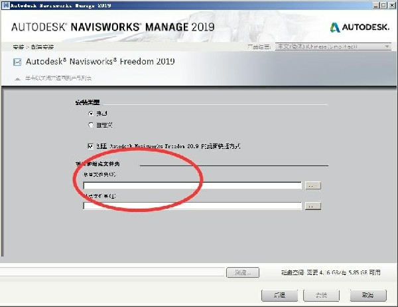Close the installer window
This screenshot has width=398, height=307.
392,5
